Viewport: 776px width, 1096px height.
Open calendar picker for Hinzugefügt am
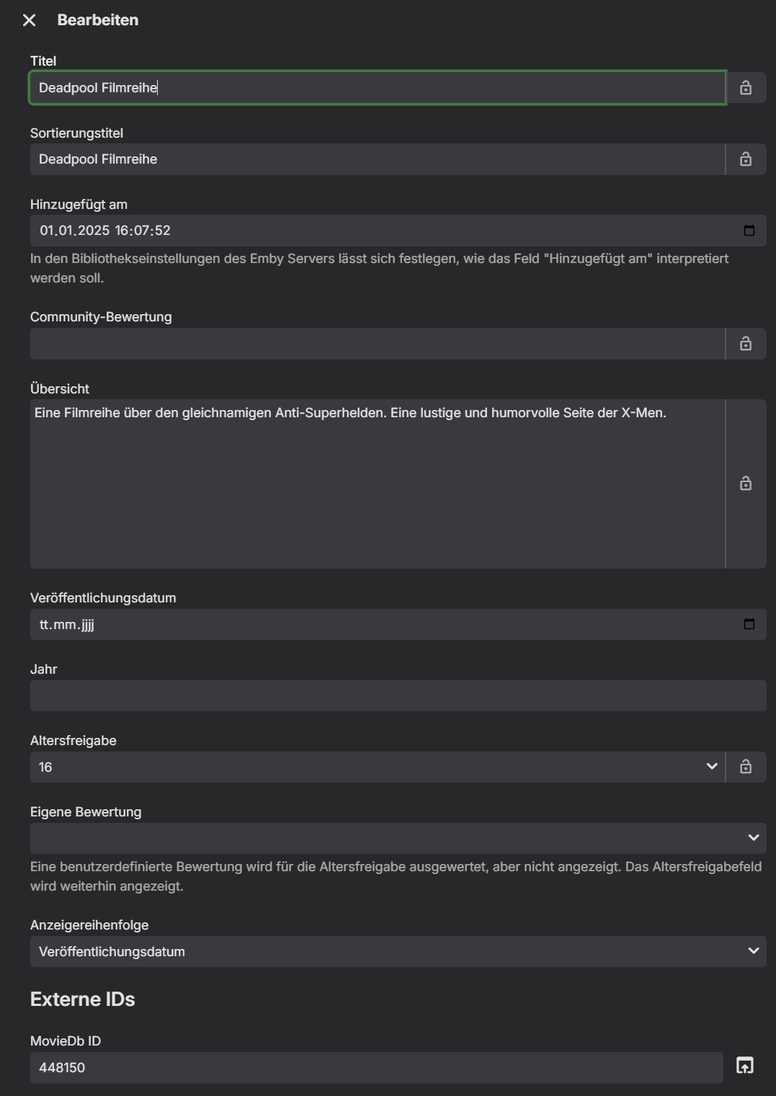pos(749,231)
